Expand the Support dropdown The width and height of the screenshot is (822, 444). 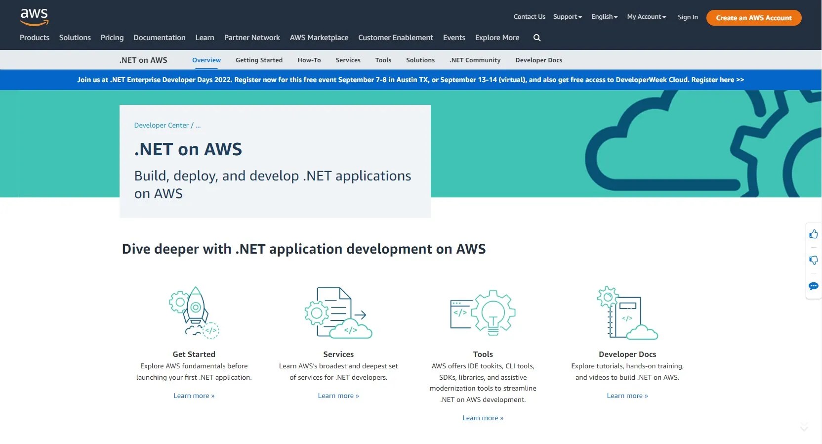coord(568,17)
